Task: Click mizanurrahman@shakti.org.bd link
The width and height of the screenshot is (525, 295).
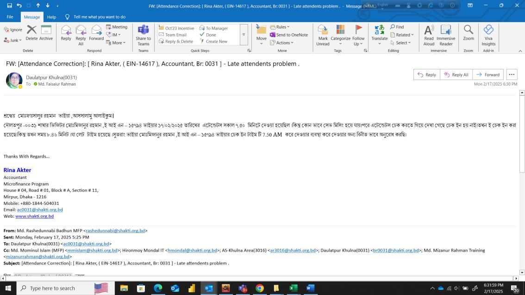Action: [37, 257]
